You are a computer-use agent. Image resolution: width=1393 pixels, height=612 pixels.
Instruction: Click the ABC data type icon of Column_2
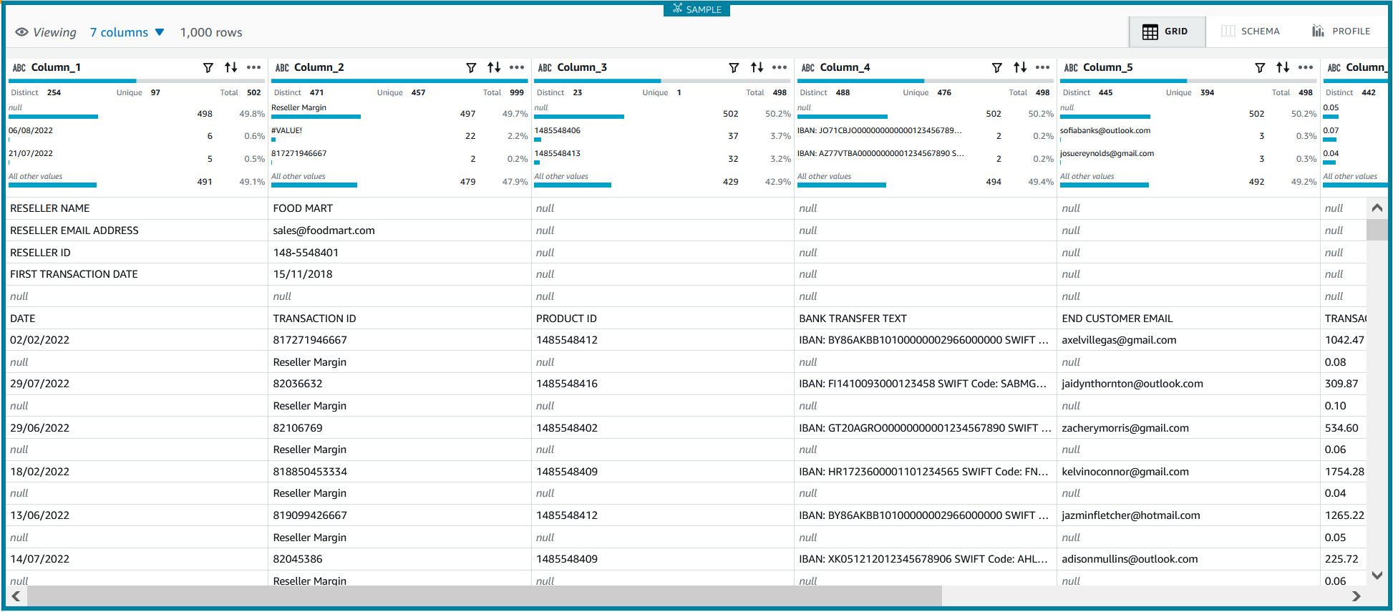(282, 67)
